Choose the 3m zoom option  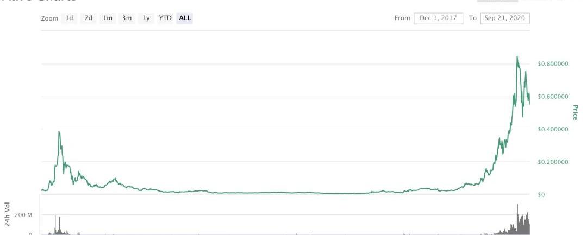point(127,18)
